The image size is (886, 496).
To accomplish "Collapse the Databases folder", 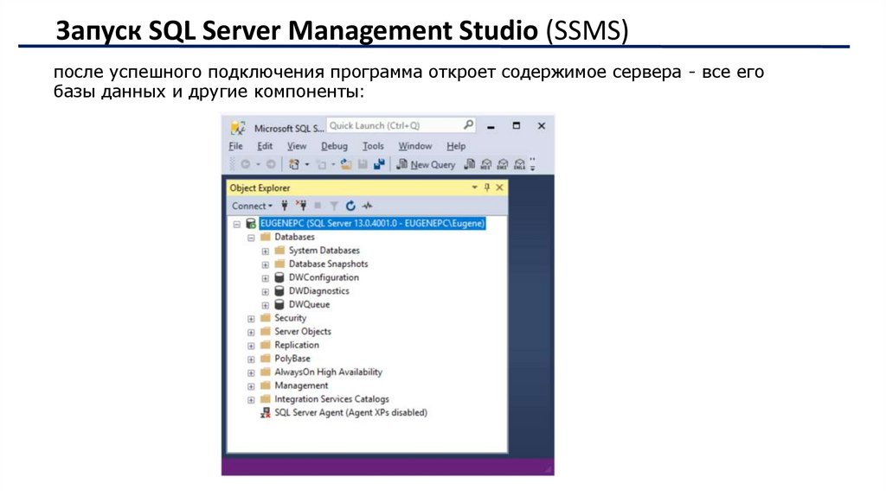I will click(x=251, y=238).
